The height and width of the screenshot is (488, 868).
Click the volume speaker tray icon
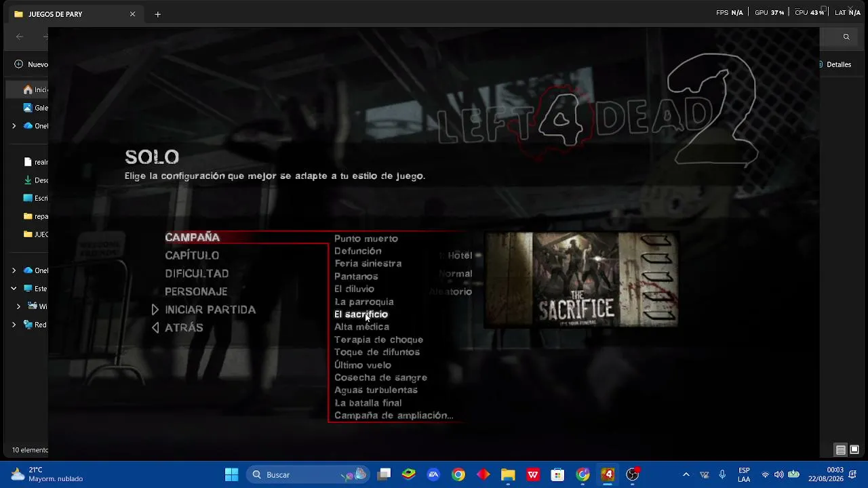[778, 474]
